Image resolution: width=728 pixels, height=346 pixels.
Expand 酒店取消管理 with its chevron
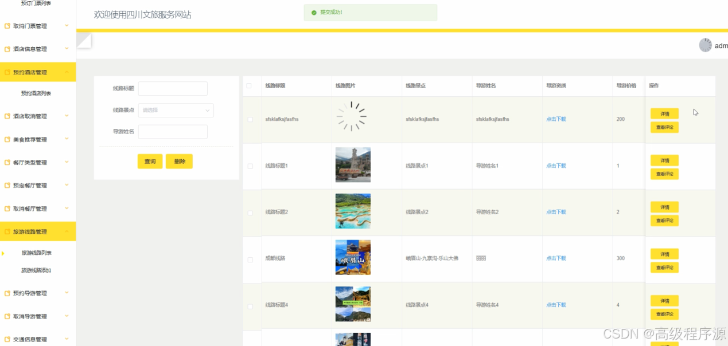(67, 116)
